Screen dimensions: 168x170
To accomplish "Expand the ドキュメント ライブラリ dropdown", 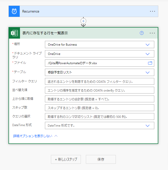I will click(148, 54).
